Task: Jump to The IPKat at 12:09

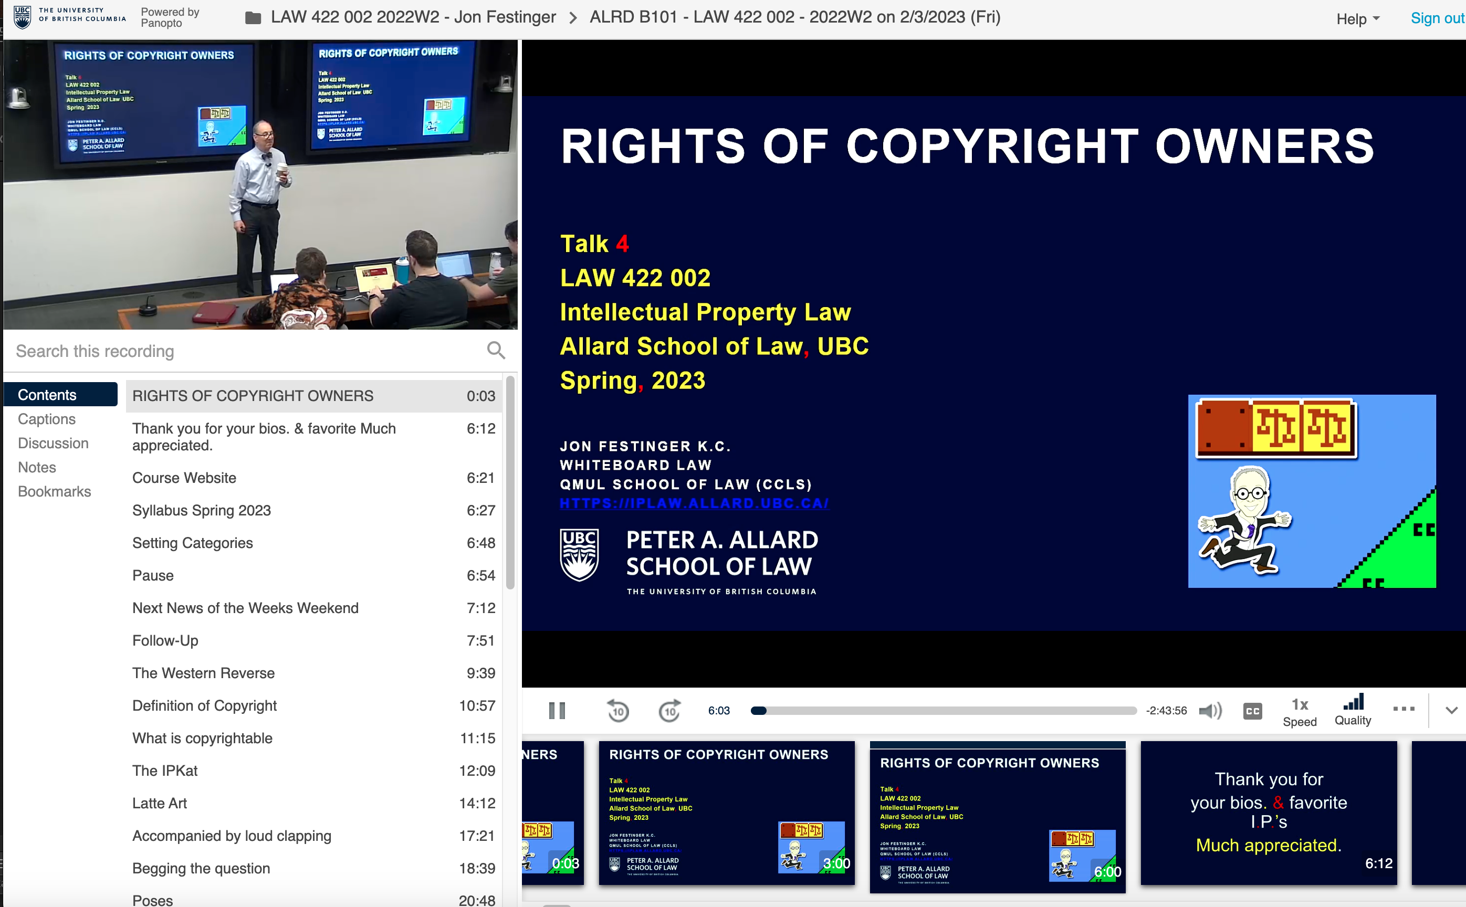Action: 314,770
